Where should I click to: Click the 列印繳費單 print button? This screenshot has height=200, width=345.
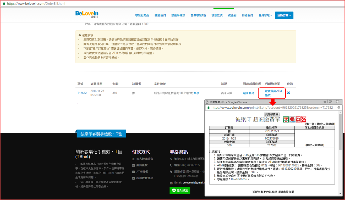(x=272, y=114)
